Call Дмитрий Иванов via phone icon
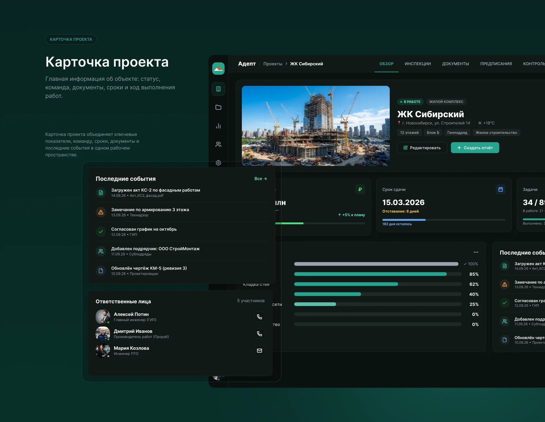The height and width of the screenshot is (422, 545). 259,334
